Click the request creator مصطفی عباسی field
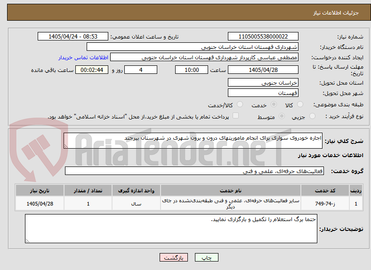371x270 pixels. [204, 57]
